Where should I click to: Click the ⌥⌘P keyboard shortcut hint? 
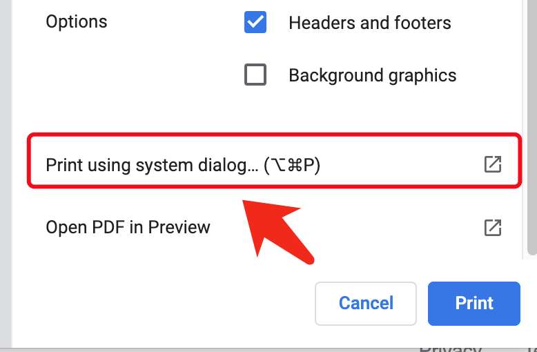pos(293,165)
